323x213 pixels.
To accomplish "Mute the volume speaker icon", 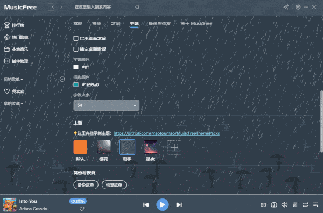I will (284, 205).
